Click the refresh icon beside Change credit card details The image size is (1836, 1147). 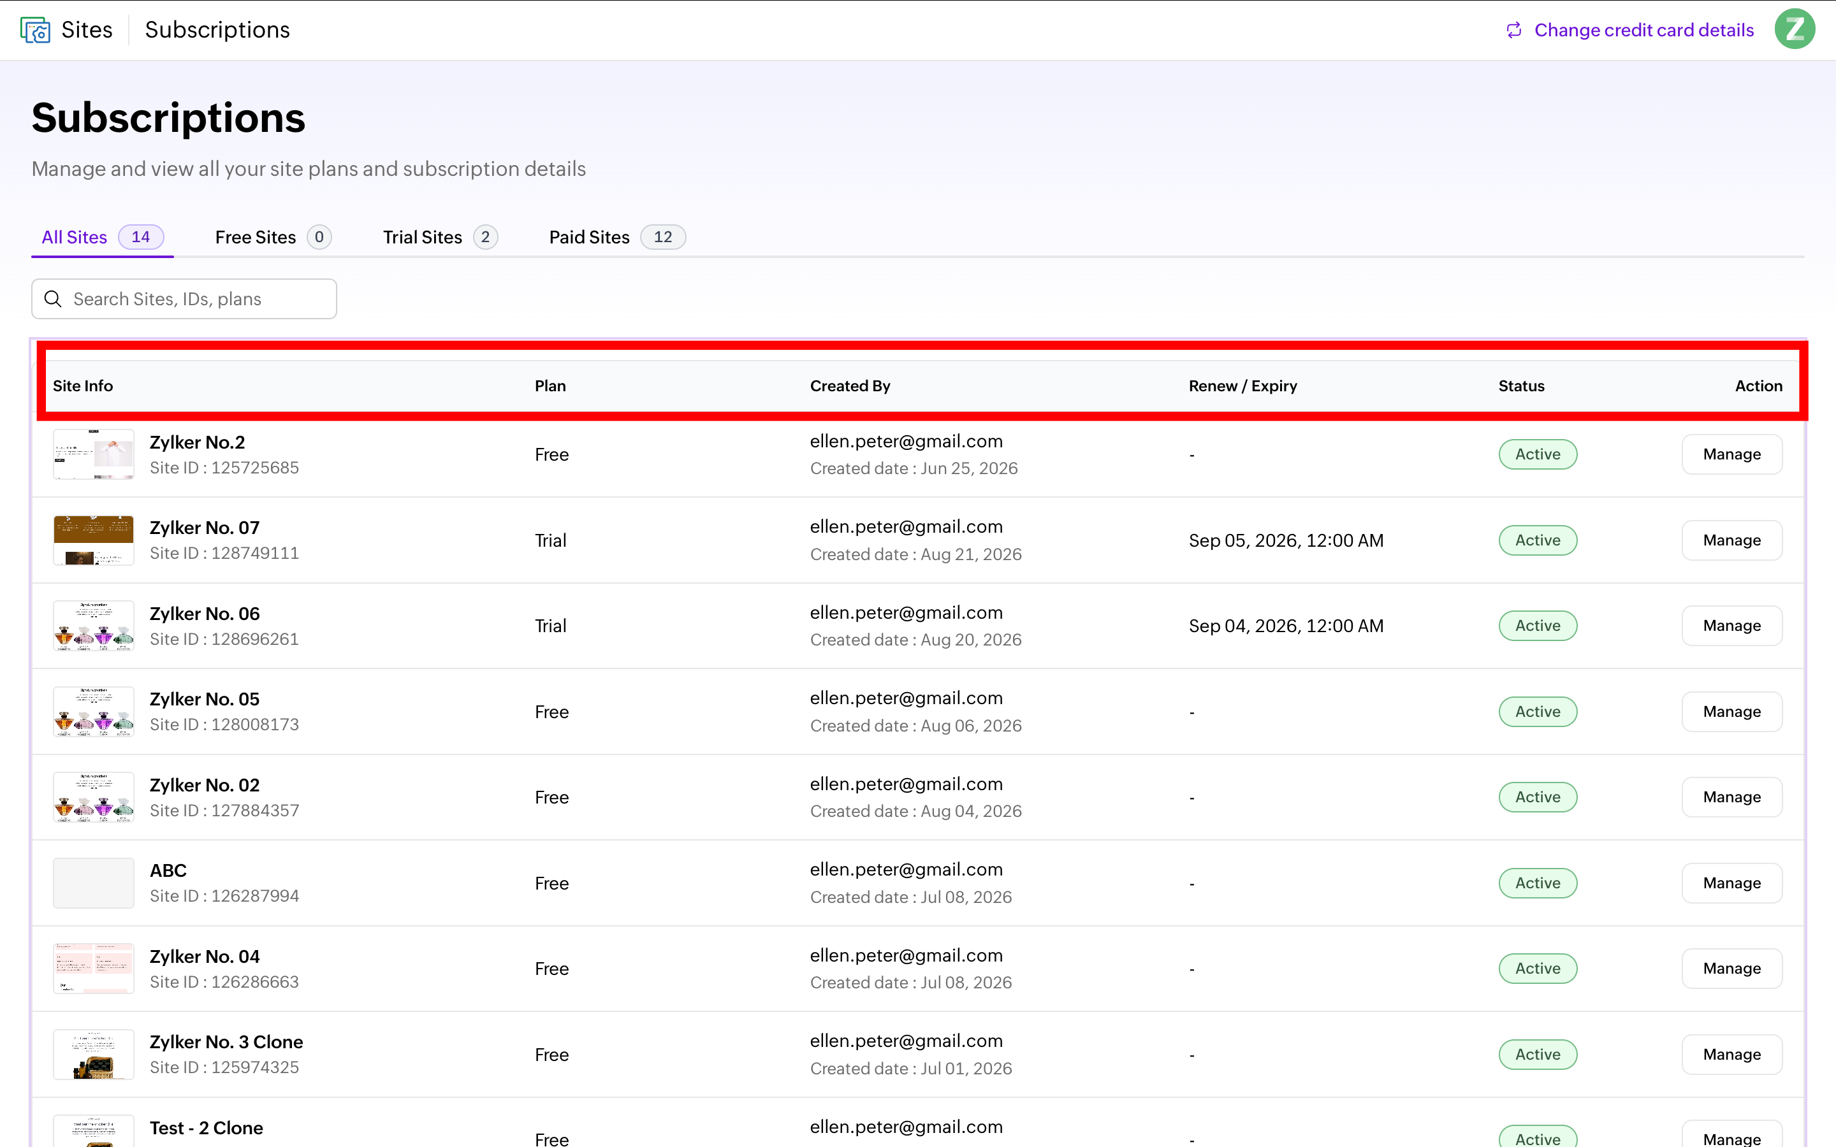point(1513,29)
